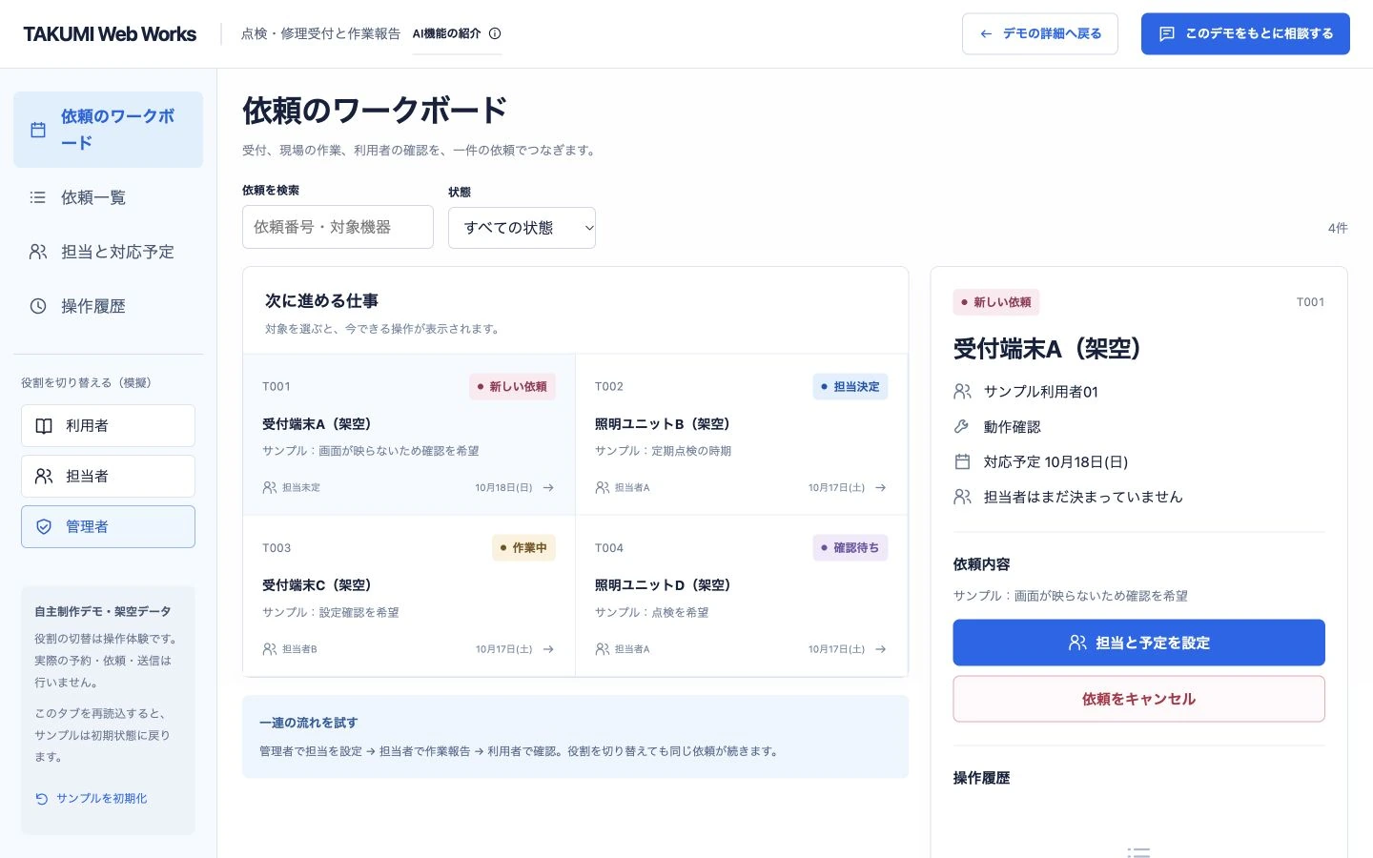The width and height of the screenshot is (1373, 858).
Task: Select the 受付端末C（架空） card title
Action: tap(317, 585)
